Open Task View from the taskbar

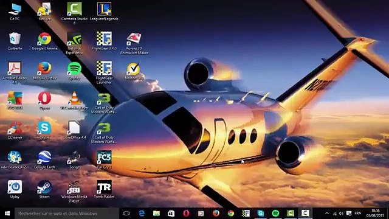pos(126,214)
